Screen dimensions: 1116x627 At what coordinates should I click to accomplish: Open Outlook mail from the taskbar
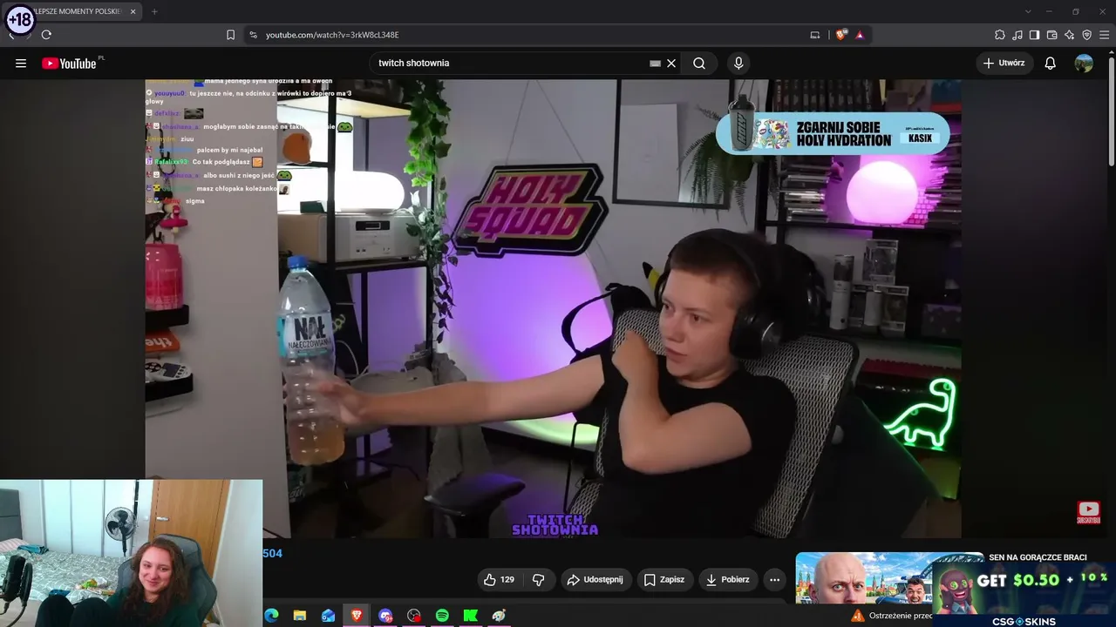(328, 616)
